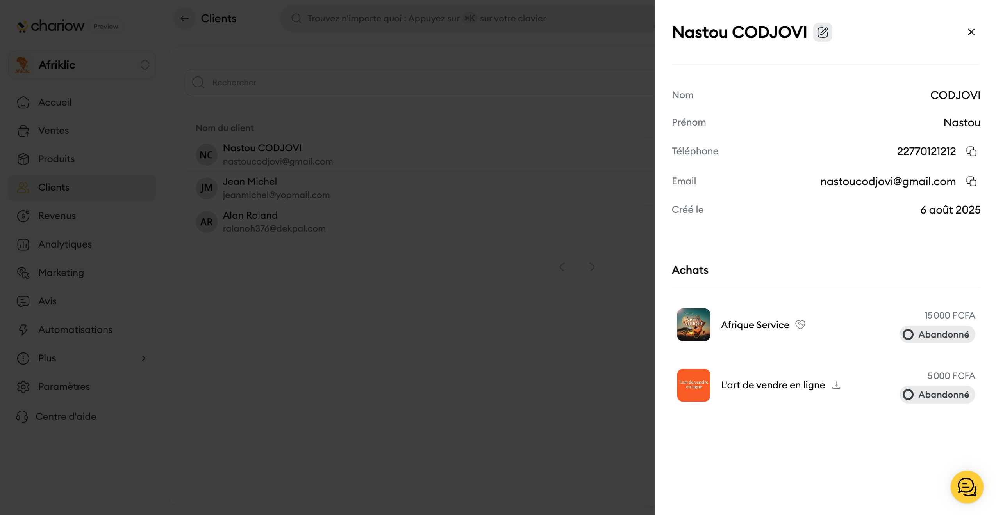Open the Centre d'aide link
The width and height of the screenshot is (996, 515).
pyautogui.click(x=66, y=417)
